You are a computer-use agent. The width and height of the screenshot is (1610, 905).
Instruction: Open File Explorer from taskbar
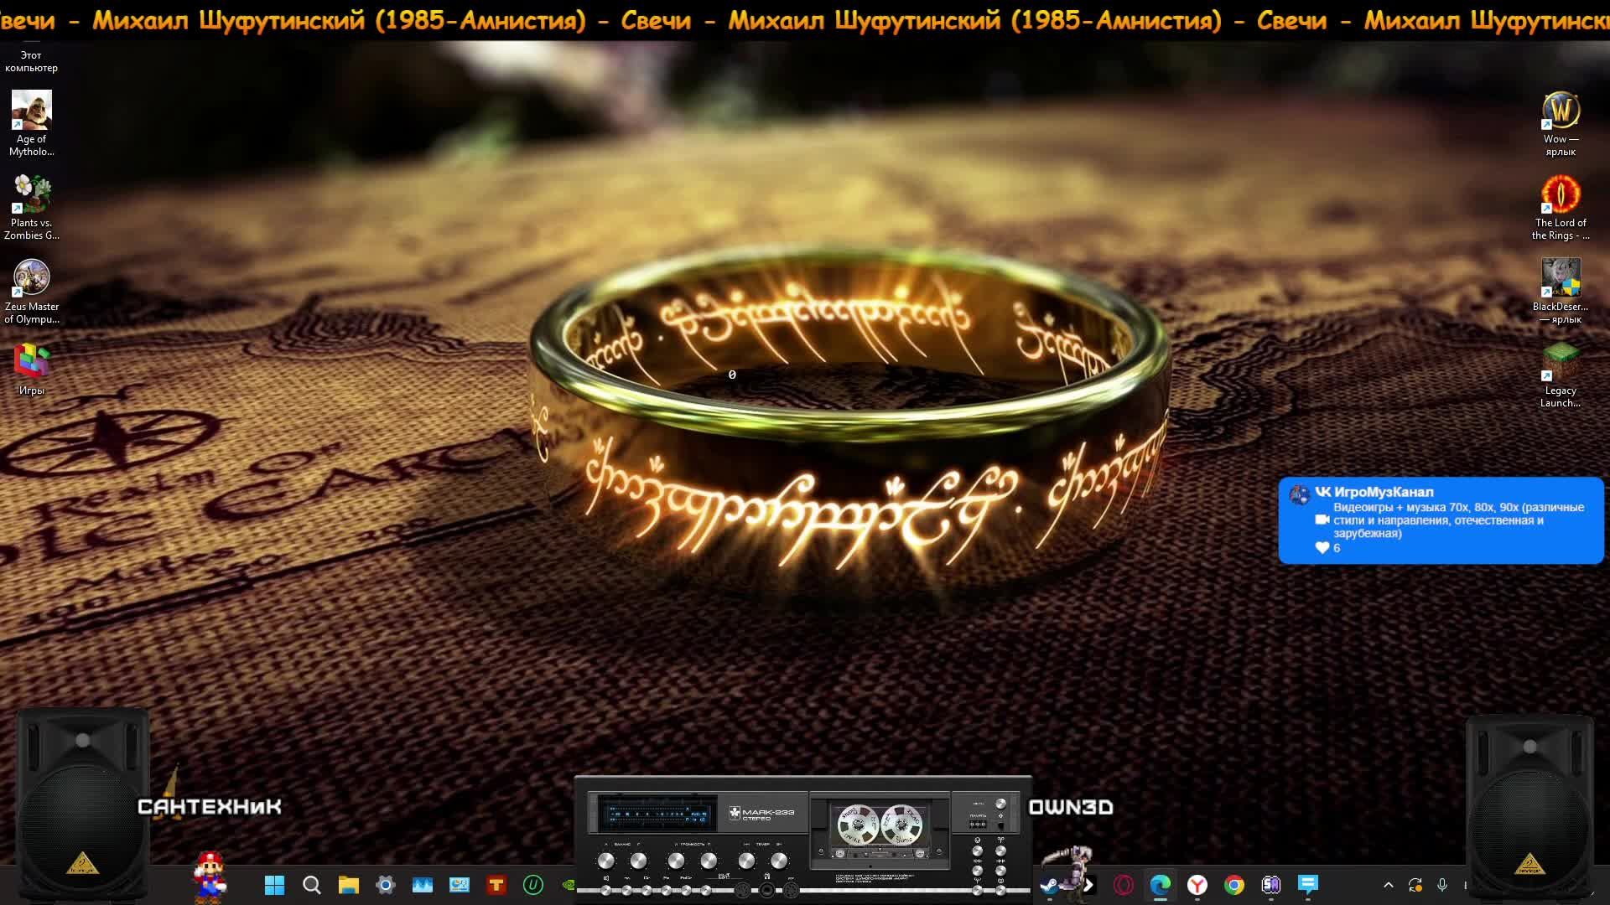point(348,885)
